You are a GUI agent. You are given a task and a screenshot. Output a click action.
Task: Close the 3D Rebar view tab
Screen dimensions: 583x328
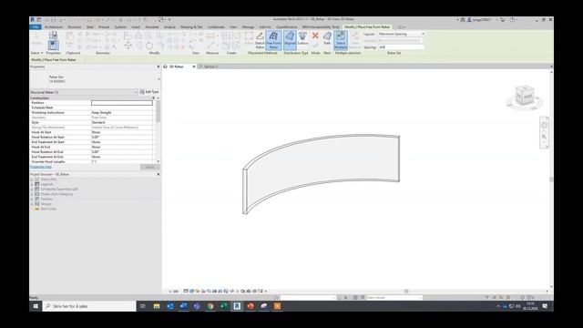point(194,67)
